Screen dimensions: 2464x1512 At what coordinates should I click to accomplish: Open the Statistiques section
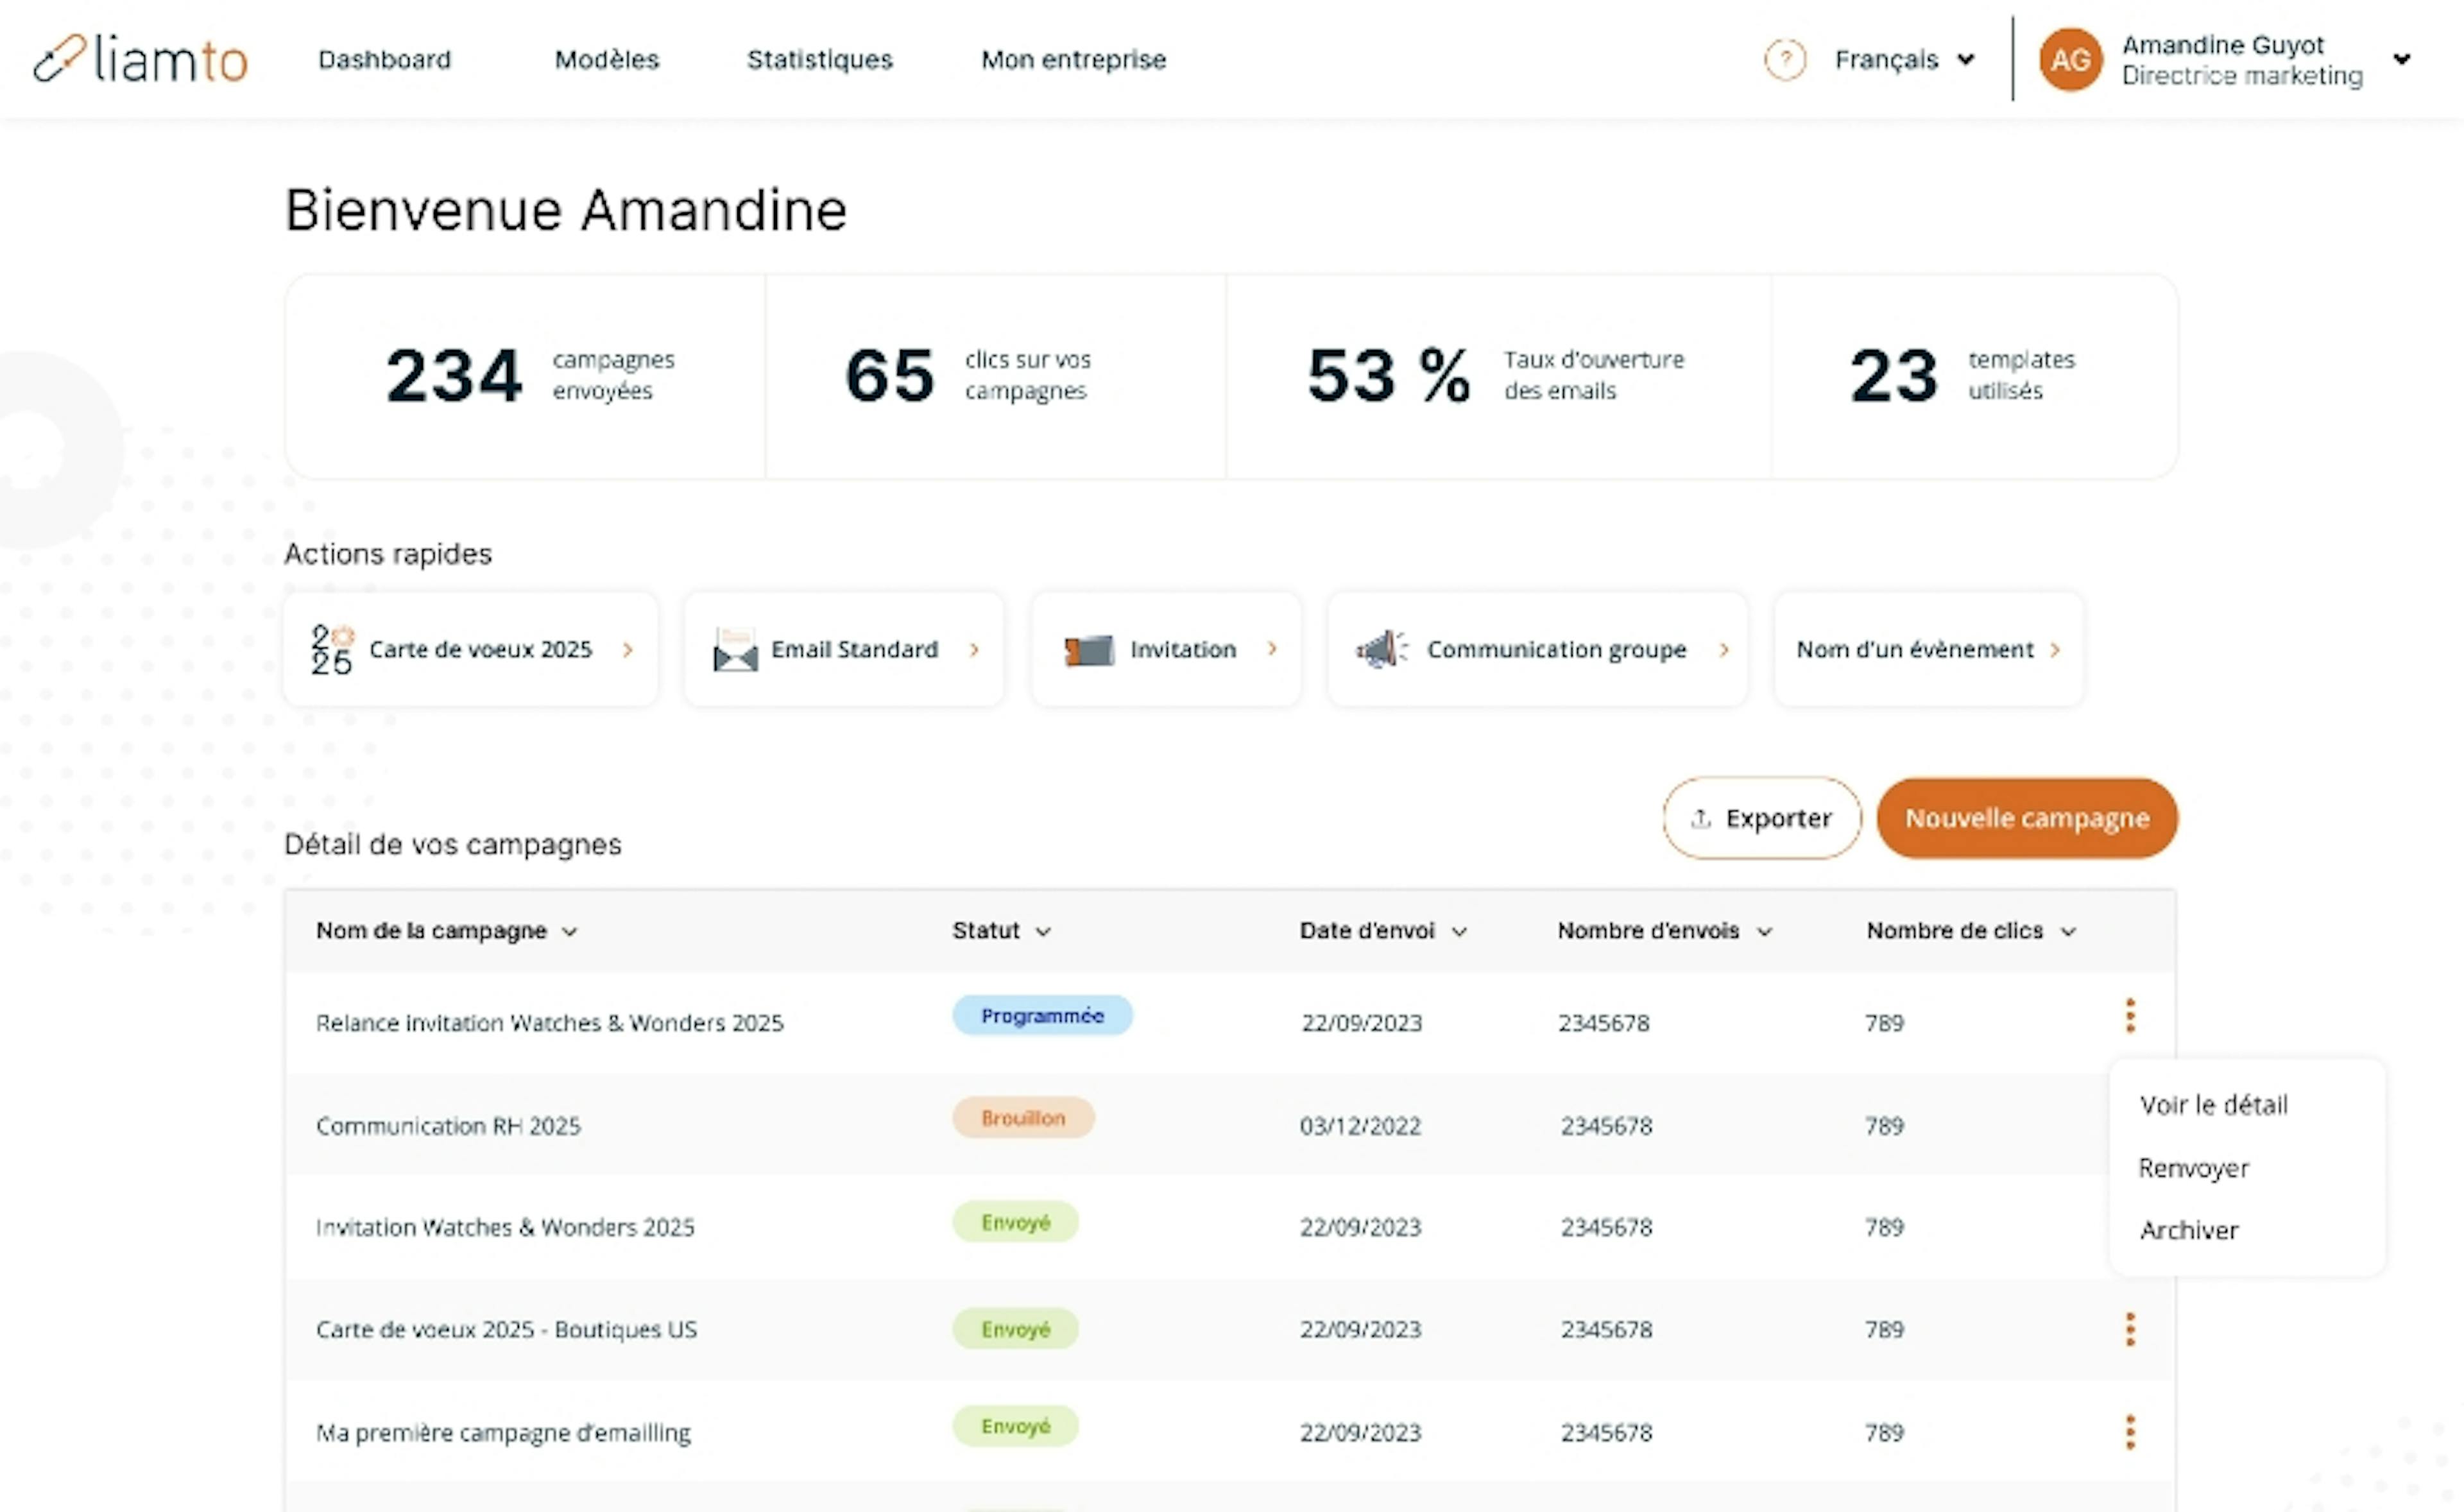point(820,60)
